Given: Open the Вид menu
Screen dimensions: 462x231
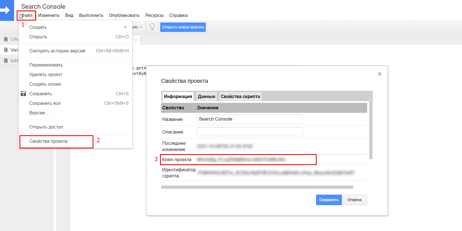Looking at the screenshot, I should click(x=69, y=15).
